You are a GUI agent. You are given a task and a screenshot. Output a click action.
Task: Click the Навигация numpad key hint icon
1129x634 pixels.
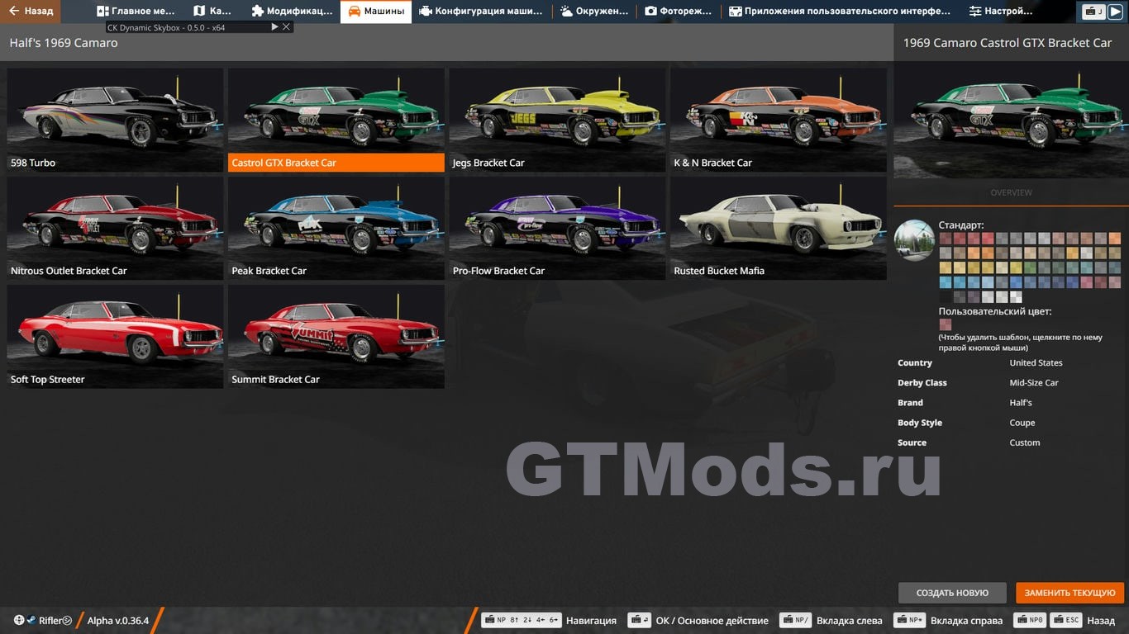[522, 621]
